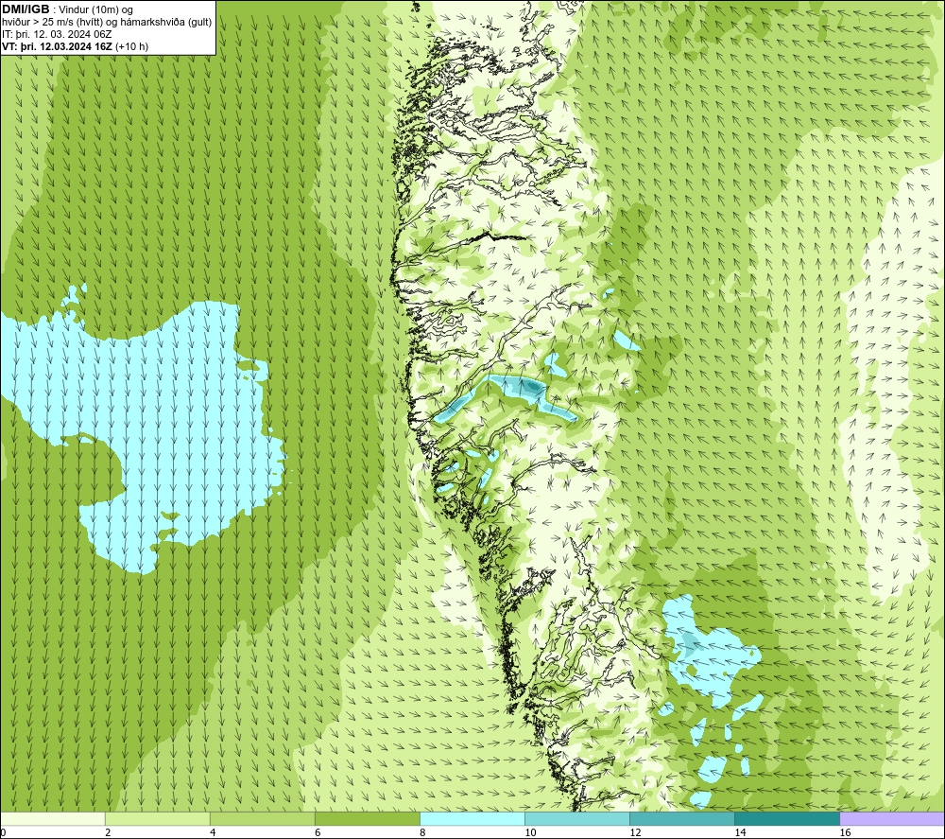Click the 12-14 m/s dark teal legend swatch

pyautogui.click(x=681, y=818)
